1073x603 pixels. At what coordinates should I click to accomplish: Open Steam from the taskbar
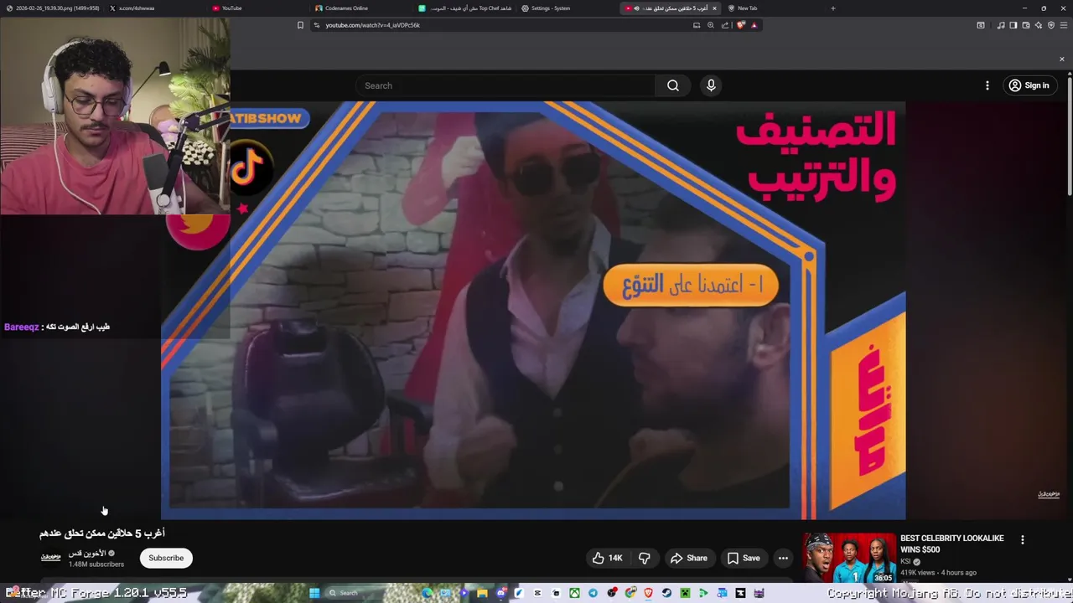pos(666,593)
